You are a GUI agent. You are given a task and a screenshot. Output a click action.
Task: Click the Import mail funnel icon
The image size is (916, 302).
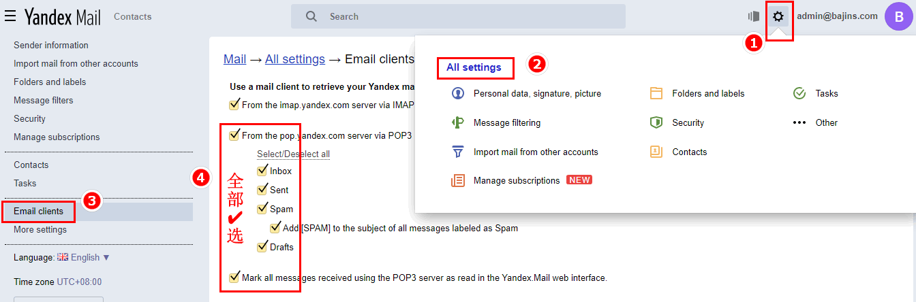pos(458,152)
